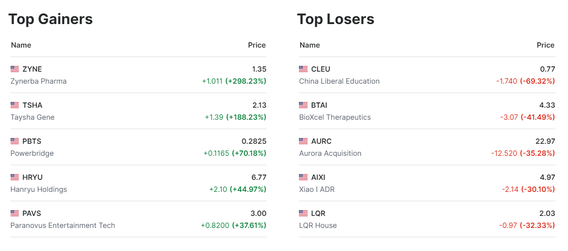Screen dimensions: 568x251
Task: Click the Top Gainers heading
Action: pyautogui.click(x=51, y=19)
